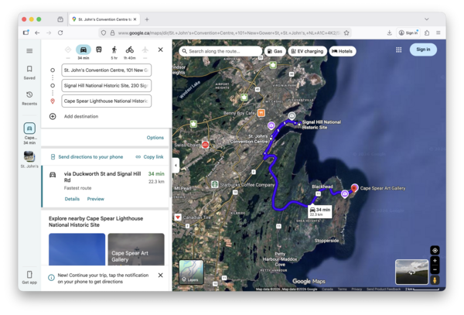The width and height of the screenshot is (464, 315).
Task: Click the Cape Spear Art Gallery map label
Action: [x=383, y=188]
